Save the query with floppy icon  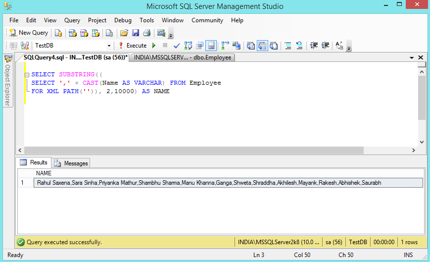pos(136,33)
